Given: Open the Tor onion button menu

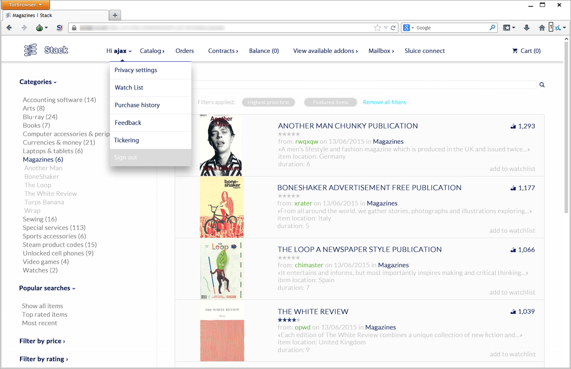Looking at the screenshot, I should click(41, 28).
